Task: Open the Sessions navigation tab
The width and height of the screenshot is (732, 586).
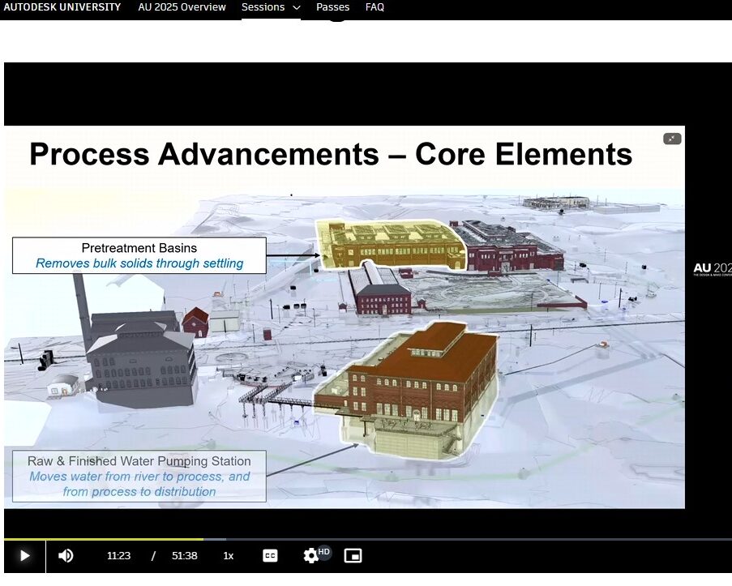Action: pos(263,7)
